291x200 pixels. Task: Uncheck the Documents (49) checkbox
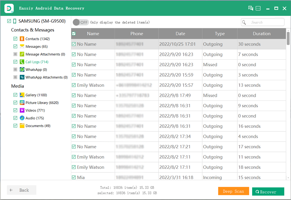point(15,126)
